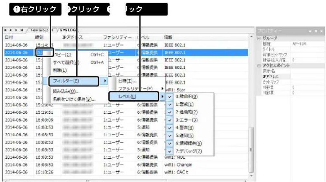This screenshot has width=326, height=182.
Task: Uncheck level 1:警戒(1)
Action: (x=170, y=104)
